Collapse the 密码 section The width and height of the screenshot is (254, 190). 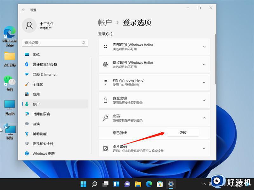pos(204,118)
